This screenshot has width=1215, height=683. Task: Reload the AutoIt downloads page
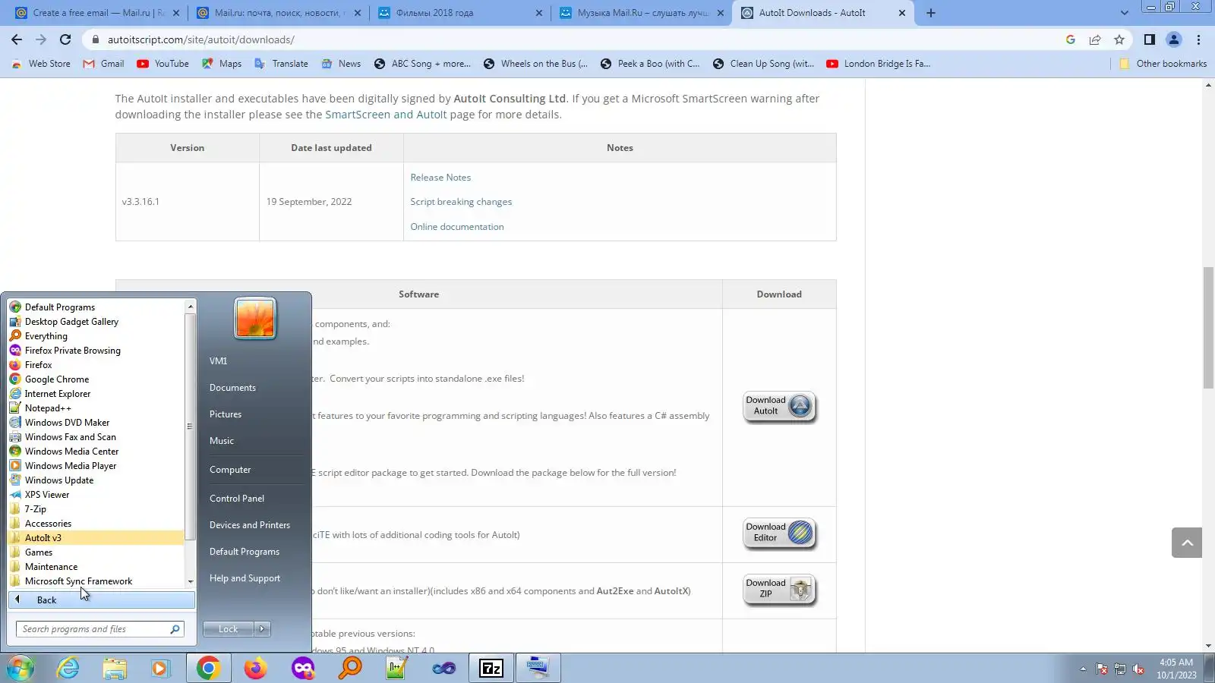tap(65, 39)
